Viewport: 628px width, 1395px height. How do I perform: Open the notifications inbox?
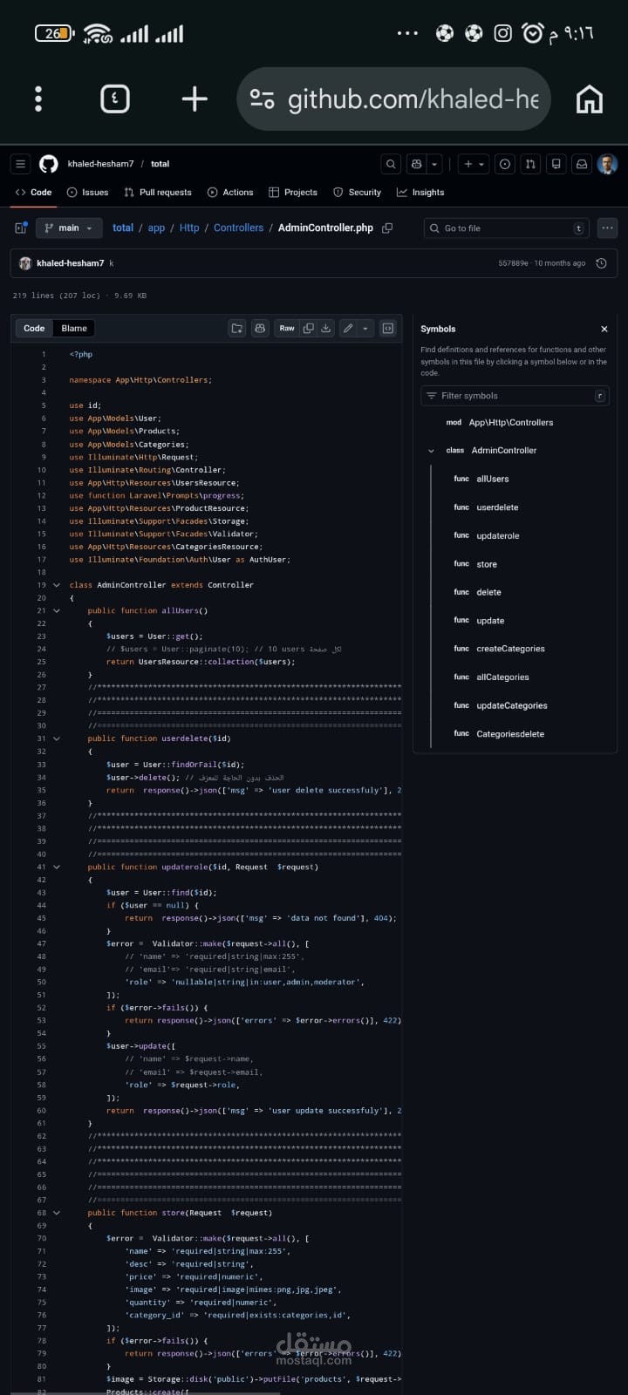581,164
